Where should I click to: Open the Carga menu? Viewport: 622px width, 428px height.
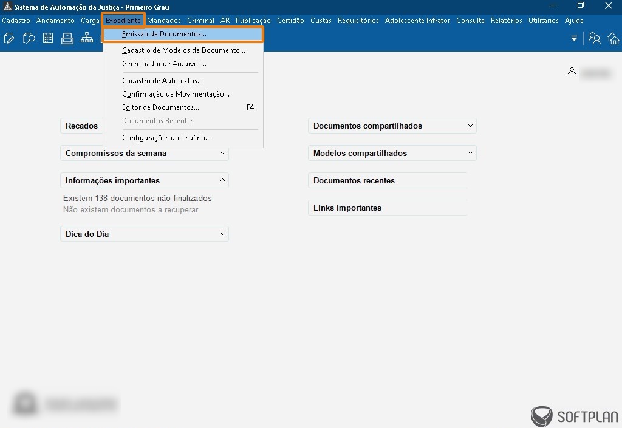tap(90, 21)
